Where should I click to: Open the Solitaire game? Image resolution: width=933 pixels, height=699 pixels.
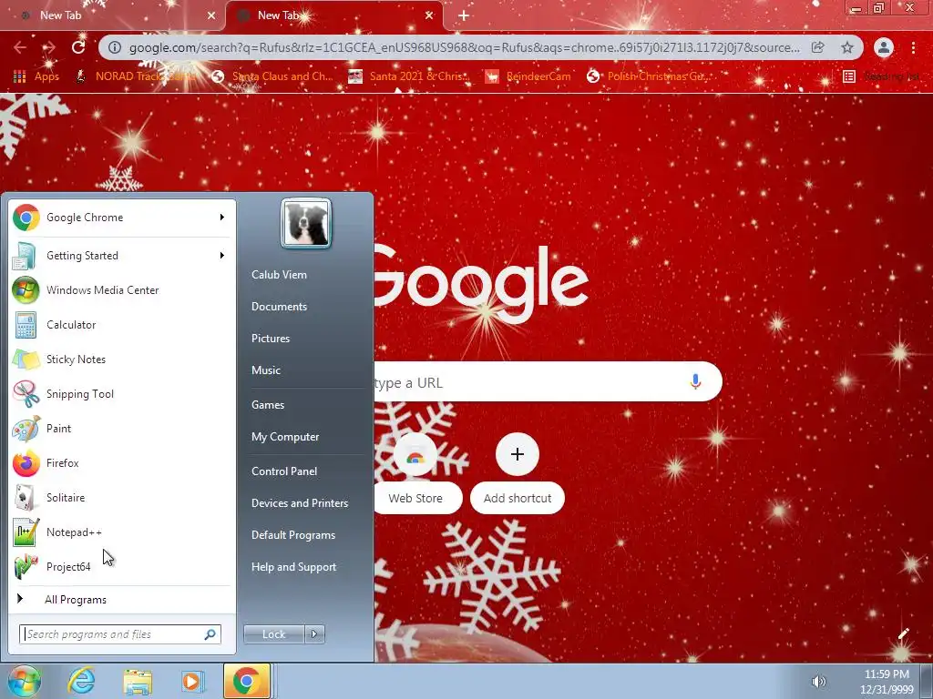tap(120, 498)
